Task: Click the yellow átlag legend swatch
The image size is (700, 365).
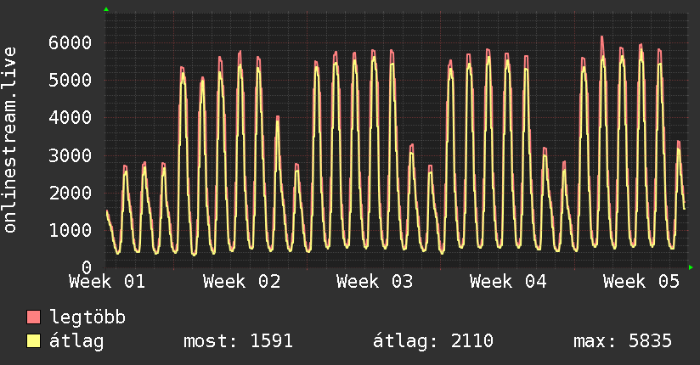Action: (34, 342)
